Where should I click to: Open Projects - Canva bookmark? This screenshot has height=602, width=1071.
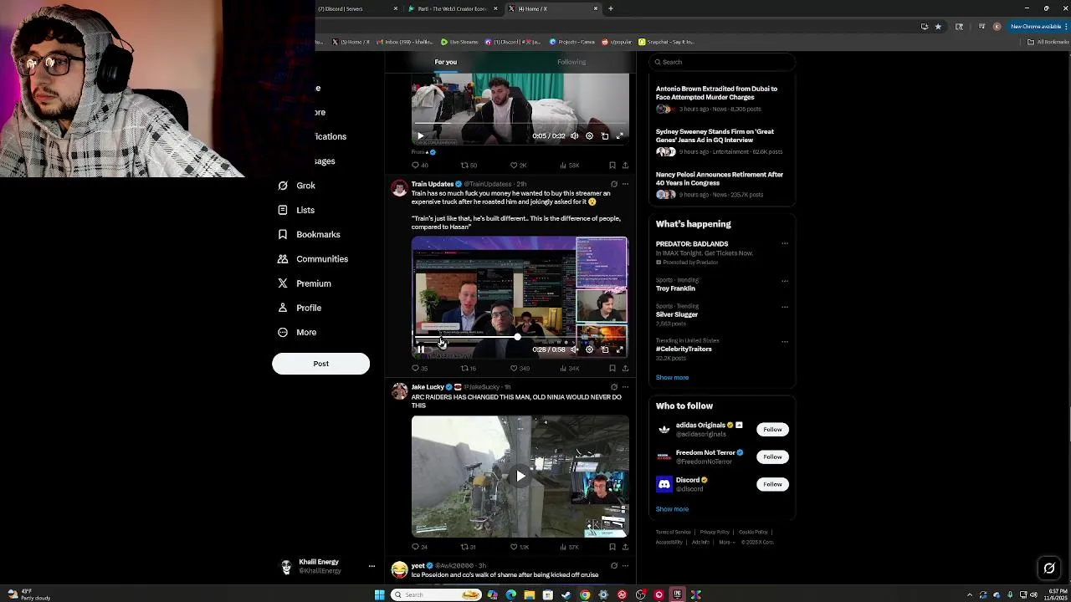click(x=573, y=42)
